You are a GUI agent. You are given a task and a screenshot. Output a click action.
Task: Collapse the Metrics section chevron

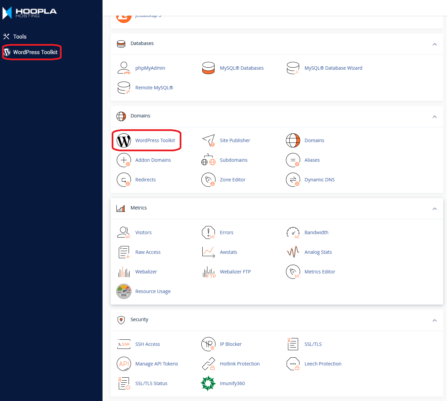pos(434,209)
